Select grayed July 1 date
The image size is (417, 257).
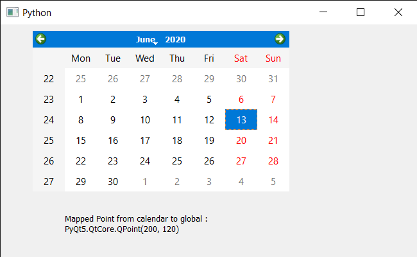point(145,181)
